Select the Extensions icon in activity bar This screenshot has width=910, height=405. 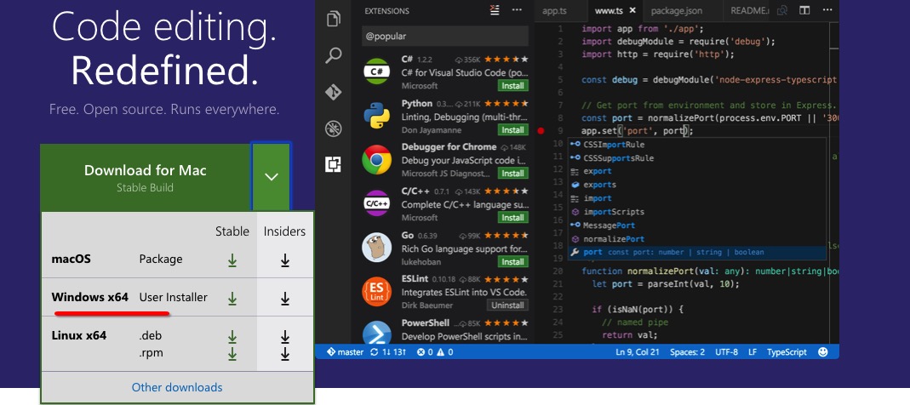(334, 164)
